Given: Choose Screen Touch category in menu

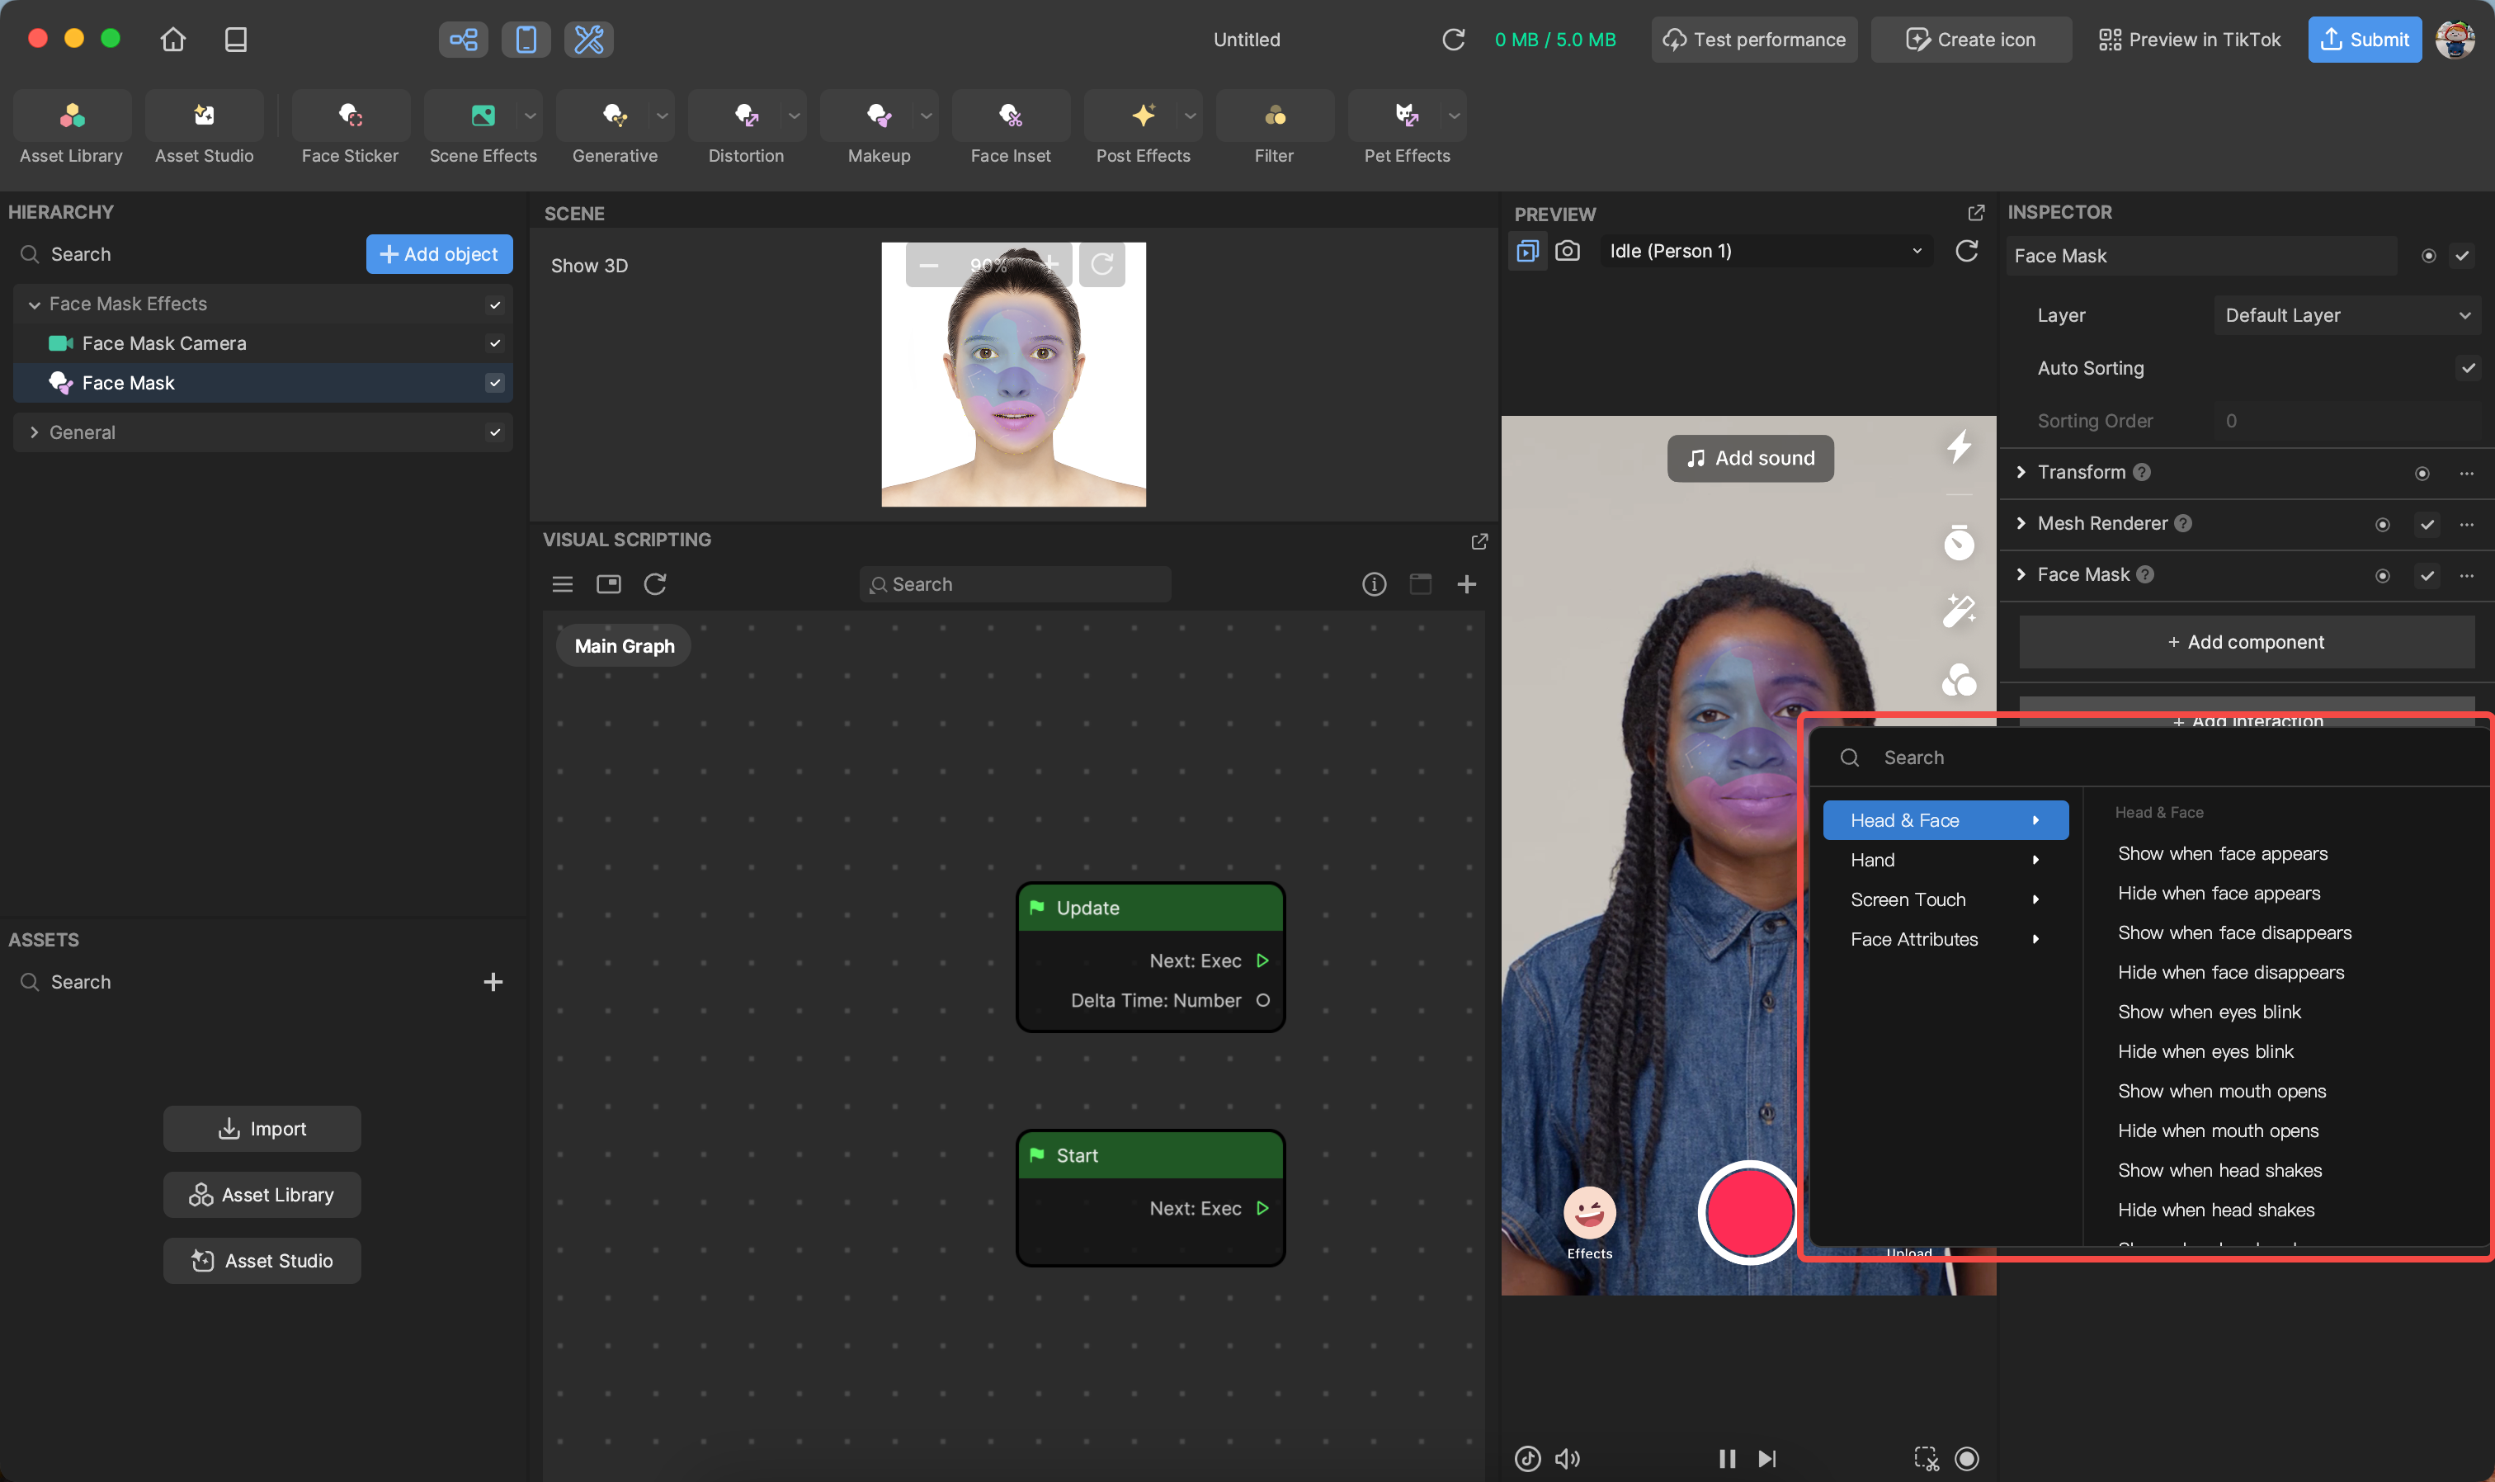Looking at the screenshot, I should point(1946,901).
